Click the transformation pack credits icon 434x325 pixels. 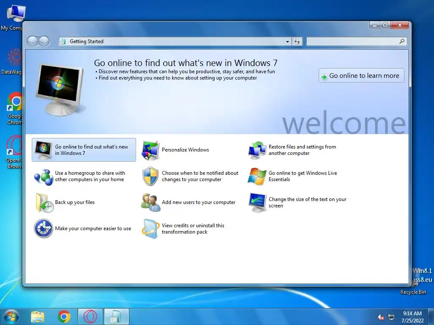[x=150, y=229]
